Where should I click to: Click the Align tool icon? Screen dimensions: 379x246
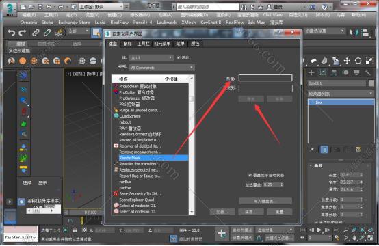366,33
